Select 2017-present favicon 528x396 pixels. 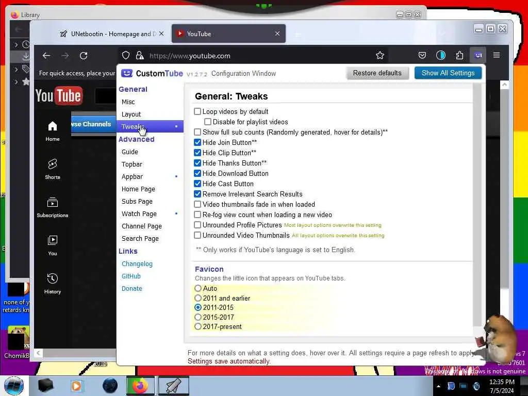198,326
